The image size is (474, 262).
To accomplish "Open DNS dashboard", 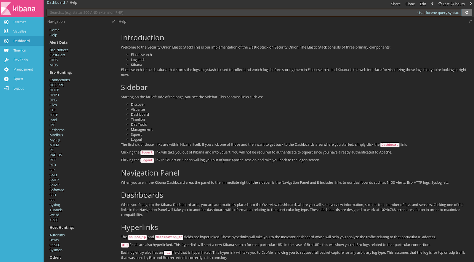I will [x=53, y=100].
